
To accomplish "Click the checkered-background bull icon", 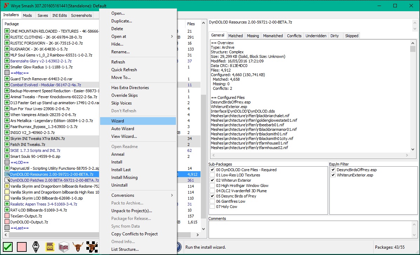I will (x=92, y=247).
